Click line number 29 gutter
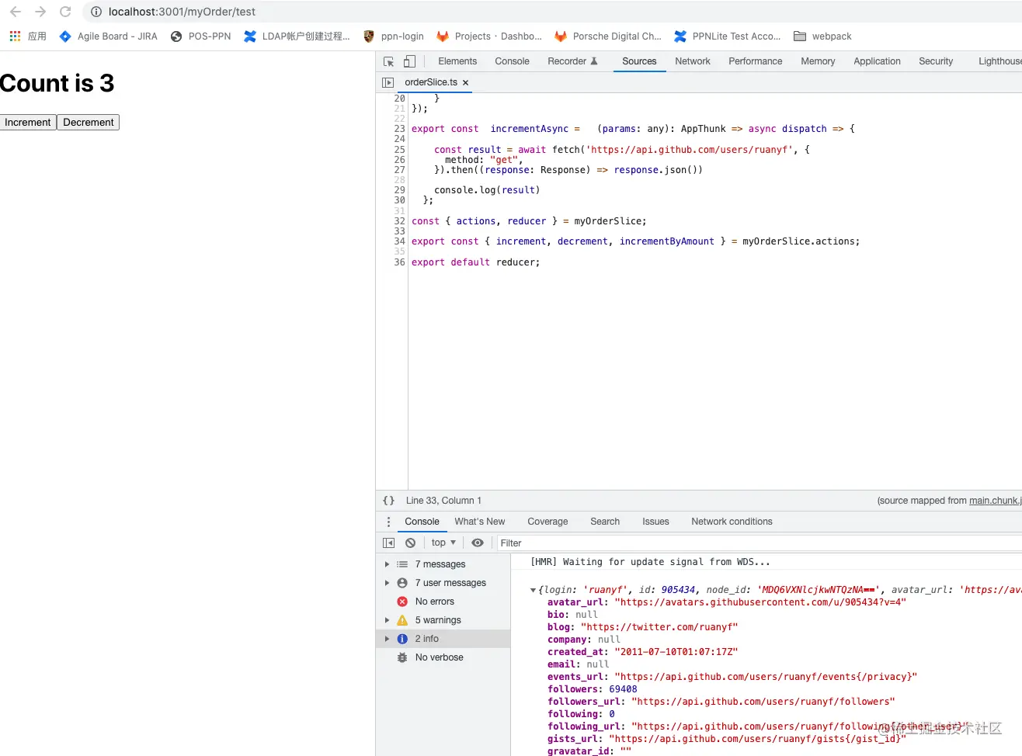 pyautogui.click(x=399, y=190)
